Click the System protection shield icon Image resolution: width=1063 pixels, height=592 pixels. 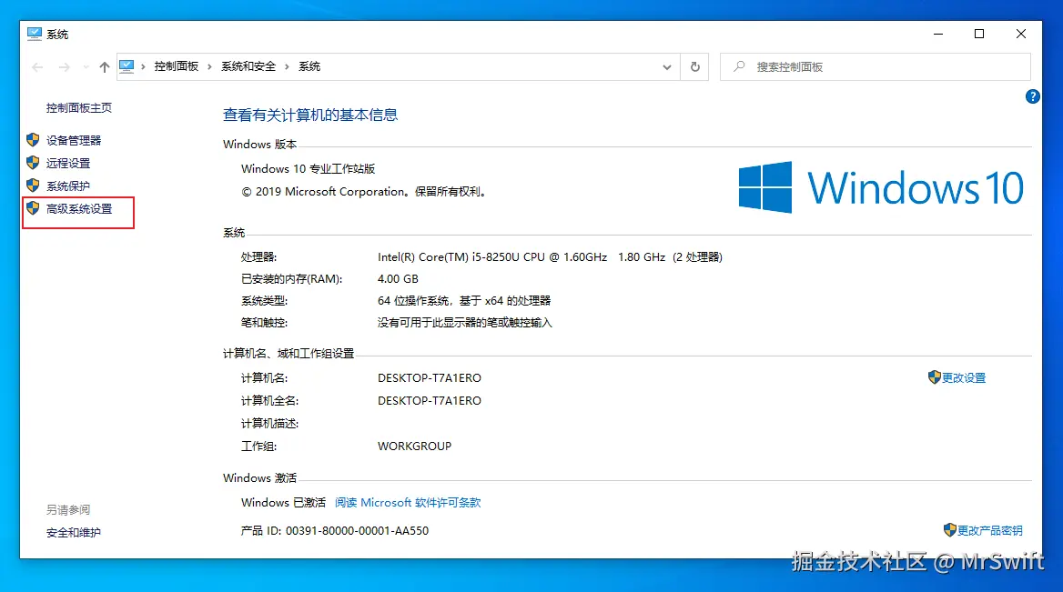click(x=33, y=185)
